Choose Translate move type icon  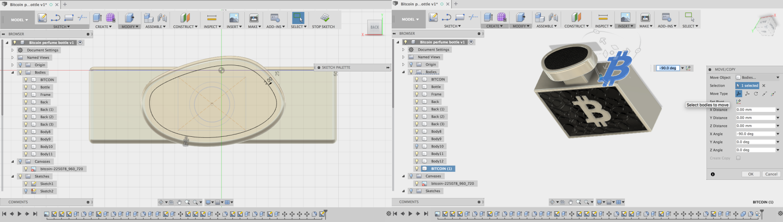747,94
